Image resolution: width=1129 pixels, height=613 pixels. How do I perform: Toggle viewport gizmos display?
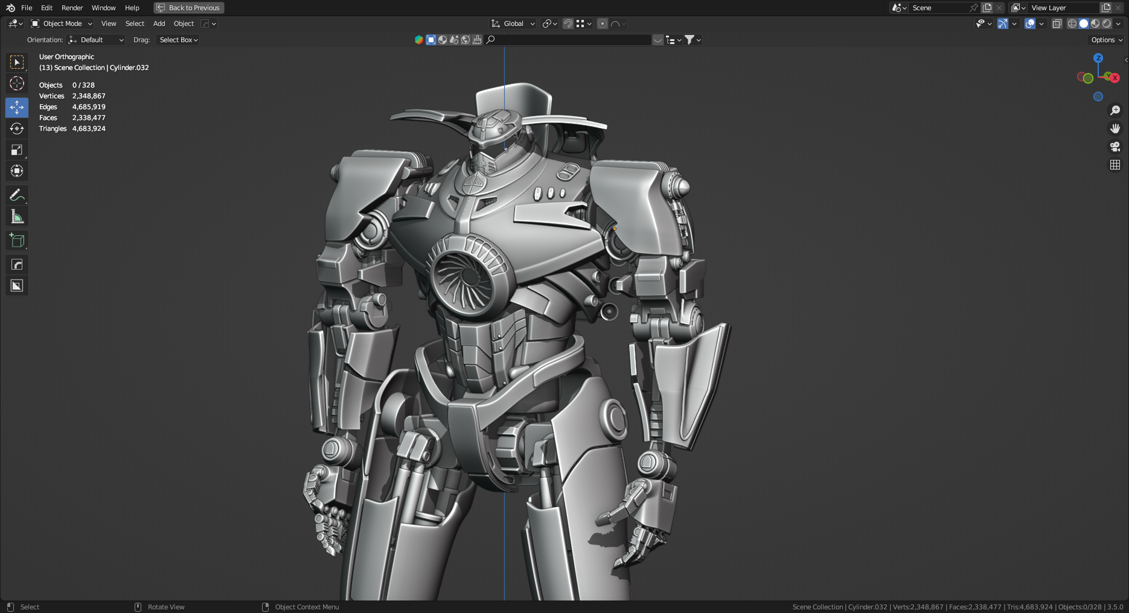tap(1003, 24)
